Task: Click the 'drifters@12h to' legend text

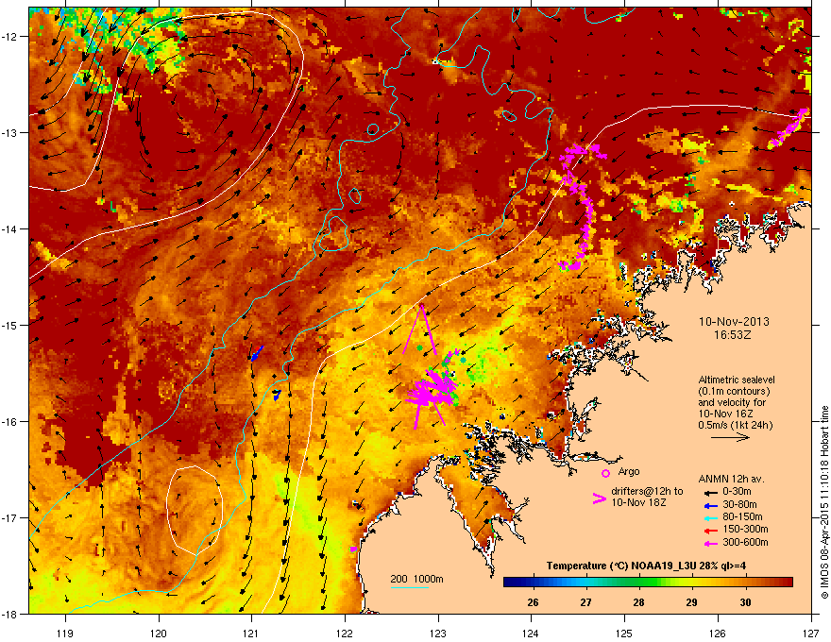Action: pyautogui.click(x=647, y=492)
